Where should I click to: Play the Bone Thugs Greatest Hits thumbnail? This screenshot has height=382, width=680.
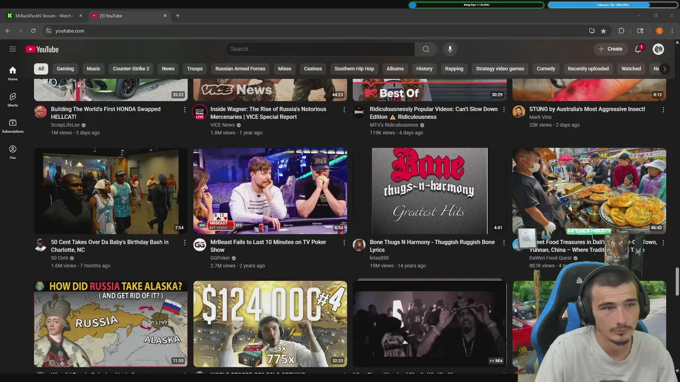coord(429,191)
